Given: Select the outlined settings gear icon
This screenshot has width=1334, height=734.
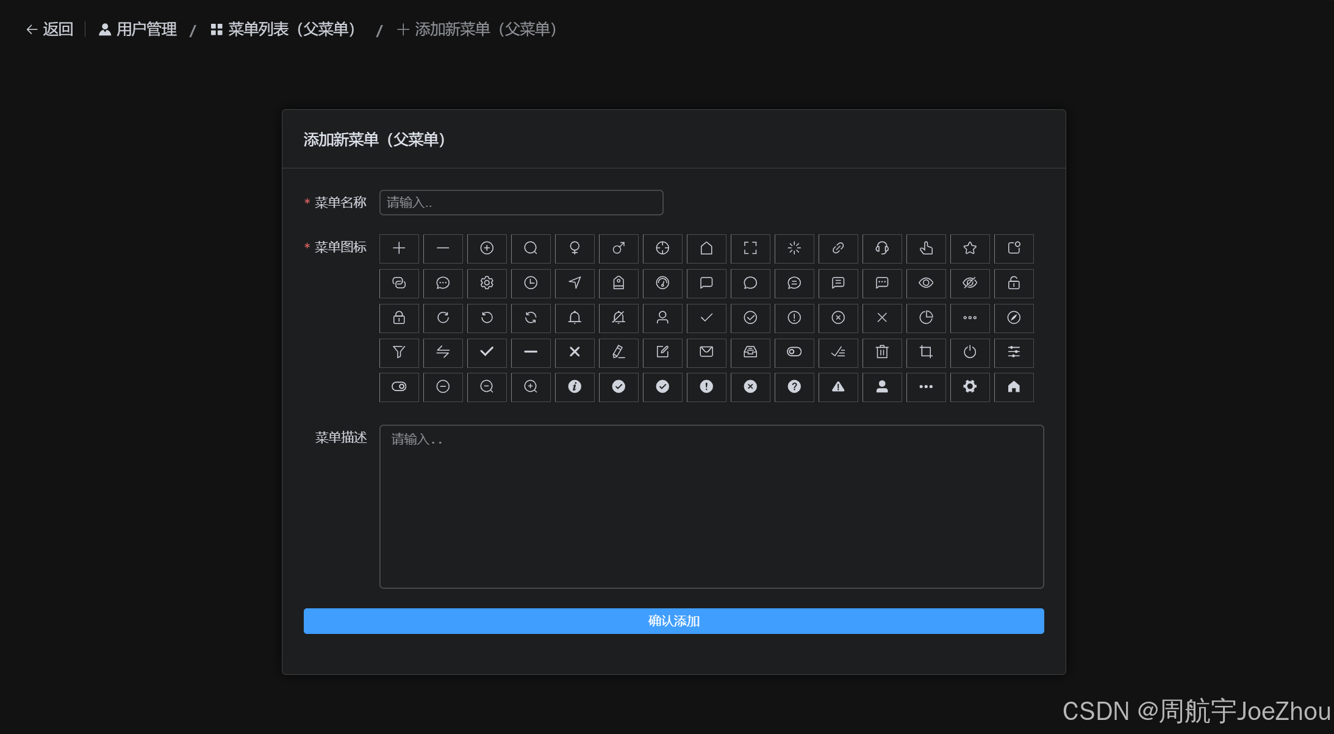Looking at the screenshot, I should [487, 283].
